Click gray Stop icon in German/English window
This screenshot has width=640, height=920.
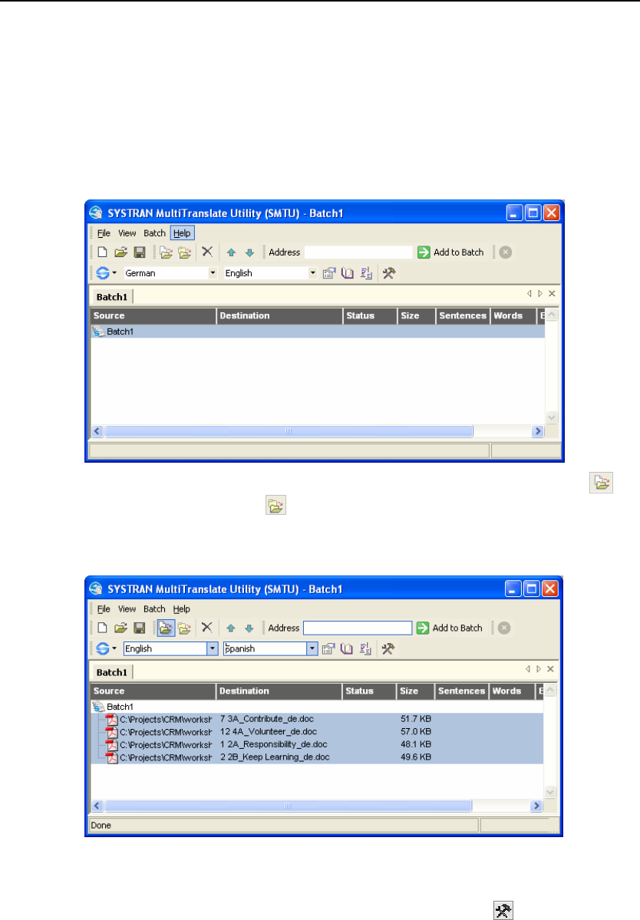(x=506, y=252)
